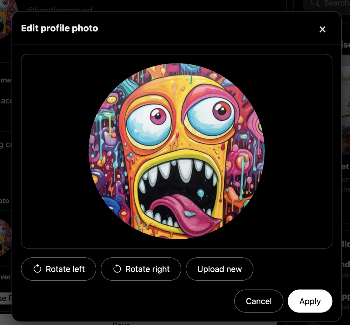The width and height of the screenshot is (350, 325).
Task: Click the @handleremoved username text
Action: click(x=60, y=10)
